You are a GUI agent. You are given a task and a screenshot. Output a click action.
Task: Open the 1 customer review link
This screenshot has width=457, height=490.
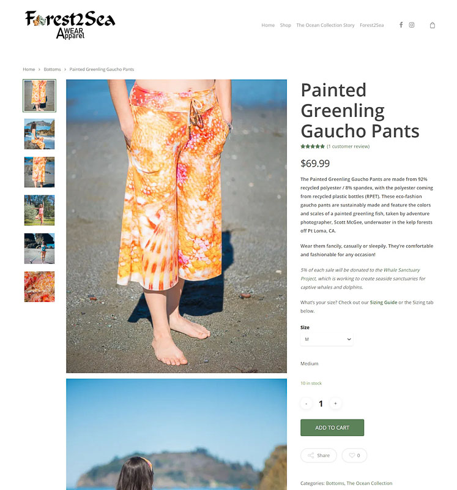(x=348, y=146)
